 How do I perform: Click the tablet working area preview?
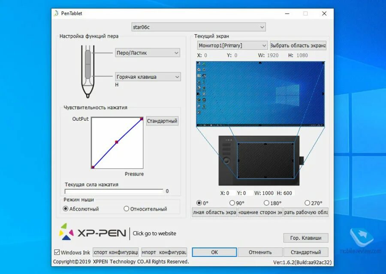tap(265, 161)
